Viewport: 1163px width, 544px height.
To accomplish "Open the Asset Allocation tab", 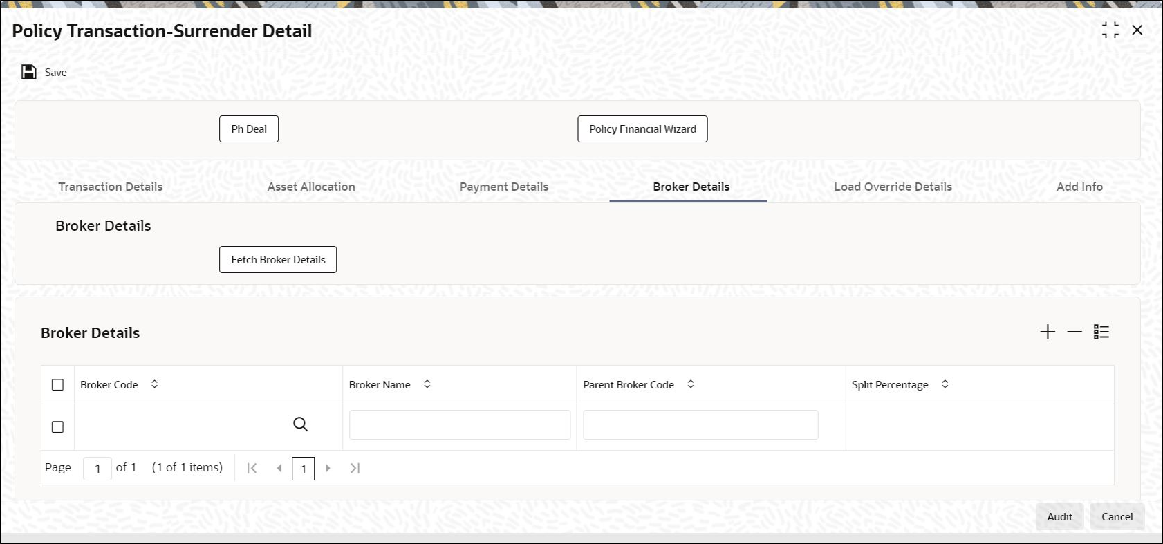I will [311, 187].
